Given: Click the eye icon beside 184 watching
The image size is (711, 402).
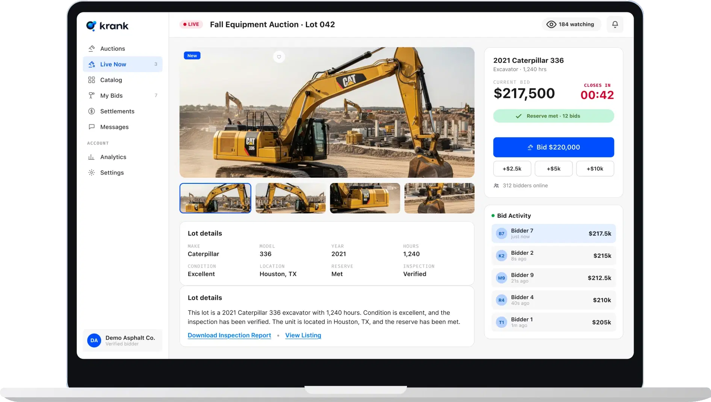Looking at the screenshot, I should coord(551,24).
